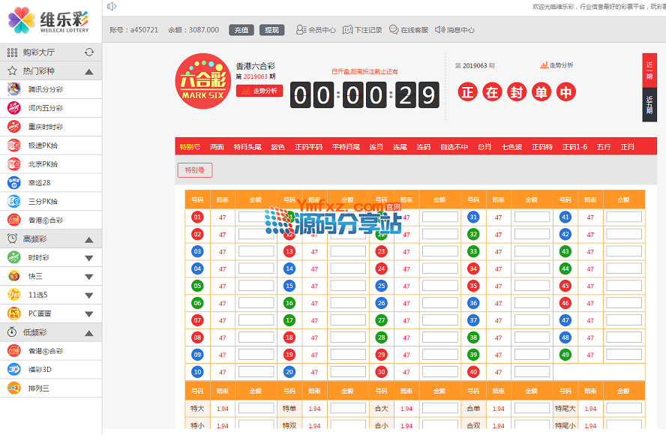Open 在线客服 online support

[x=408, y=30]
